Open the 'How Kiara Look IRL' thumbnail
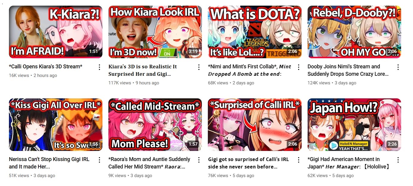The image size is (413, 186). (x=155, y=32)
